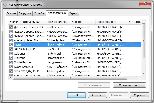Viewport: 154px width, 103px height.
Task: Toggle the SBSV 2010/02/19 checkbox
Action: tap(11, 71)
